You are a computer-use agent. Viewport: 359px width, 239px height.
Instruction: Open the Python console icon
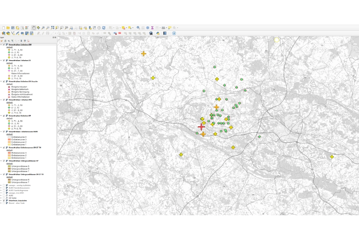pos(158,33)
